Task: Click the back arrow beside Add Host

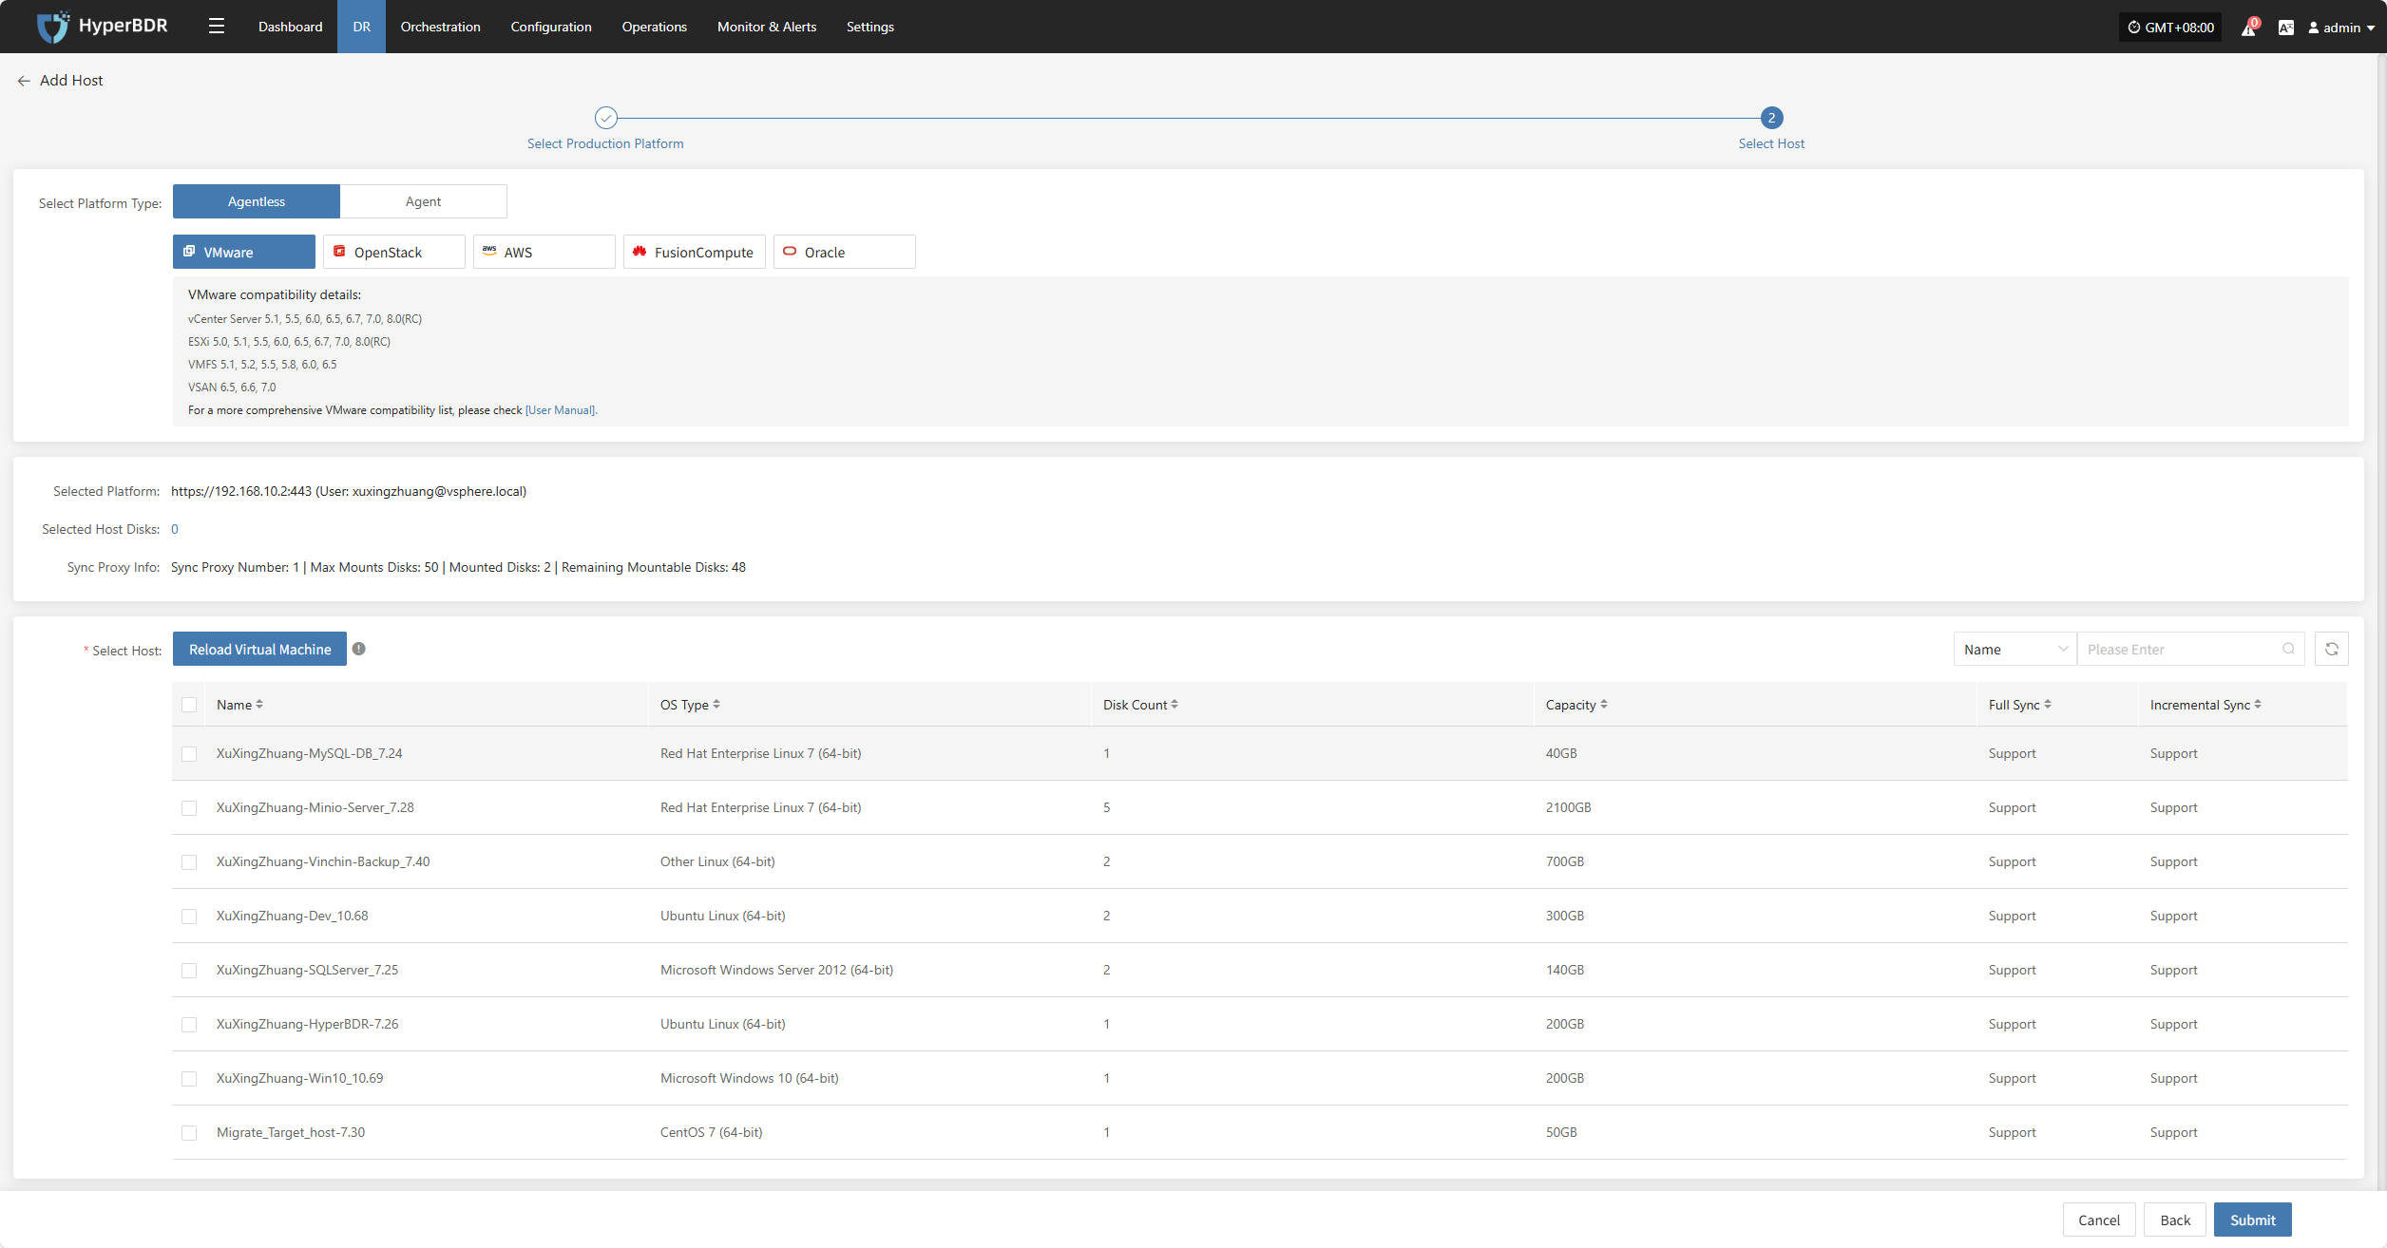Action: pos(24,81)
